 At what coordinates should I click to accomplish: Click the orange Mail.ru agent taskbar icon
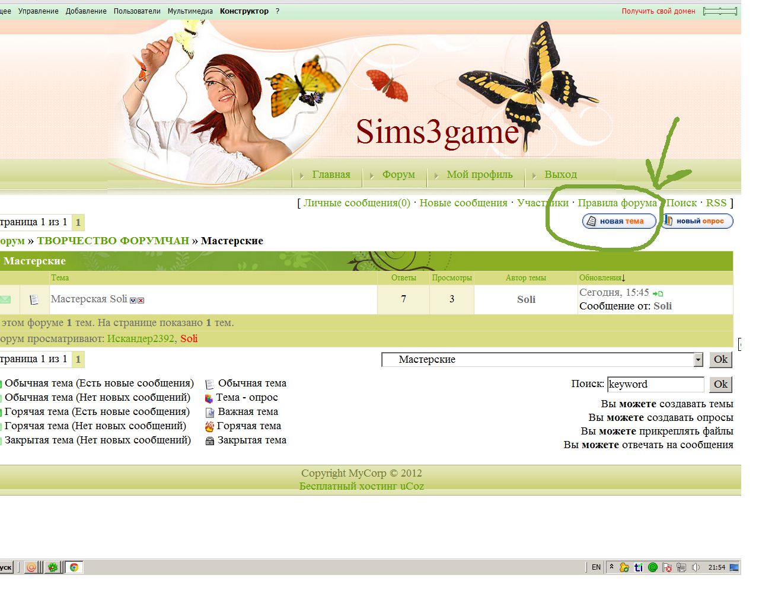(31, 567)
